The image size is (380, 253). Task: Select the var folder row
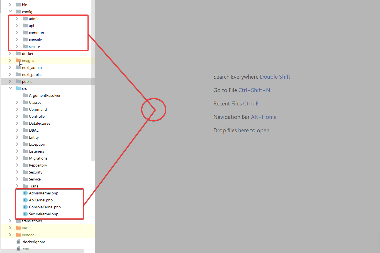(x=48, y=228)
